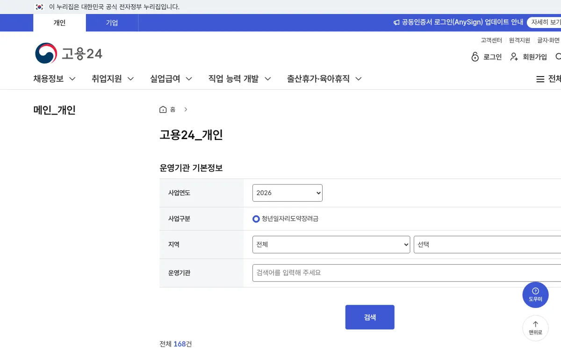561x350 pixels.
Task: Click the 검색 button
Action: click(x=370, y=317)
